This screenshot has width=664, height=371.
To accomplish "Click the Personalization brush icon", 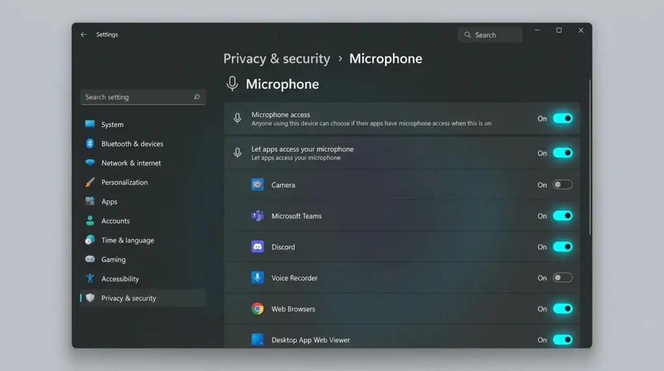I will [89, 182].
